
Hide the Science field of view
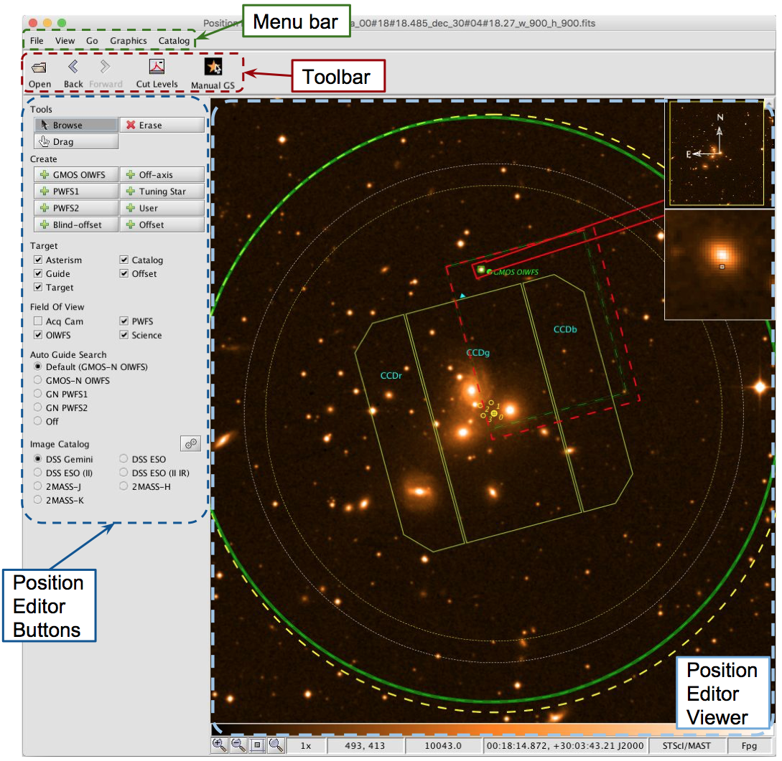[124, 335]
